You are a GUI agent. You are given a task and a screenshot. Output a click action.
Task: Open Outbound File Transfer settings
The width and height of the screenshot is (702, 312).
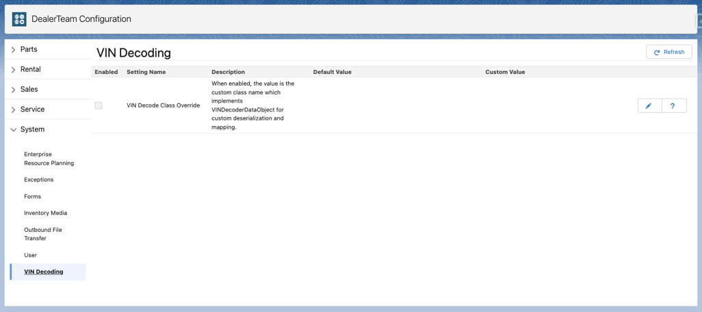click(43, 234)
